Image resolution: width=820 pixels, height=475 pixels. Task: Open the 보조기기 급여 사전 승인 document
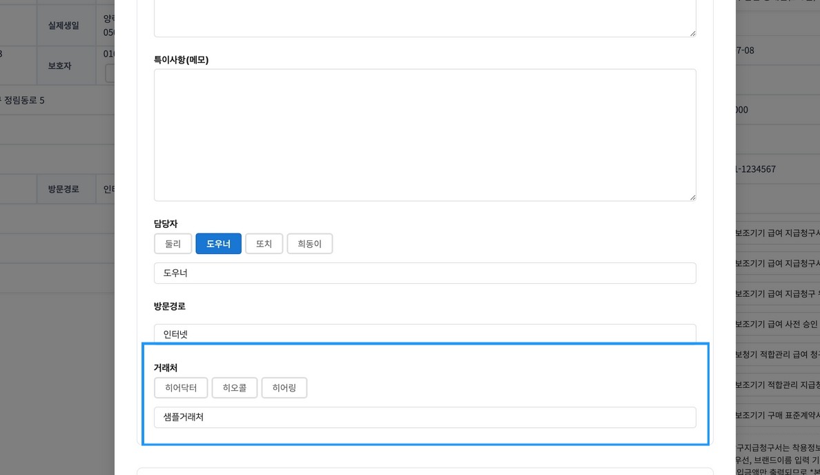[x=777, y=324]
